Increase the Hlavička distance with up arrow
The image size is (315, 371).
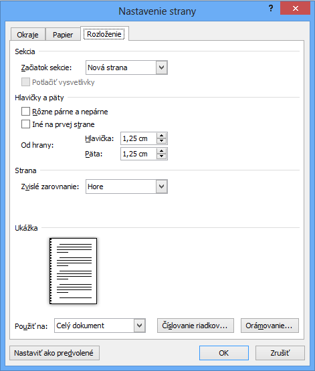pyautogui.click(x=161, y=136)
